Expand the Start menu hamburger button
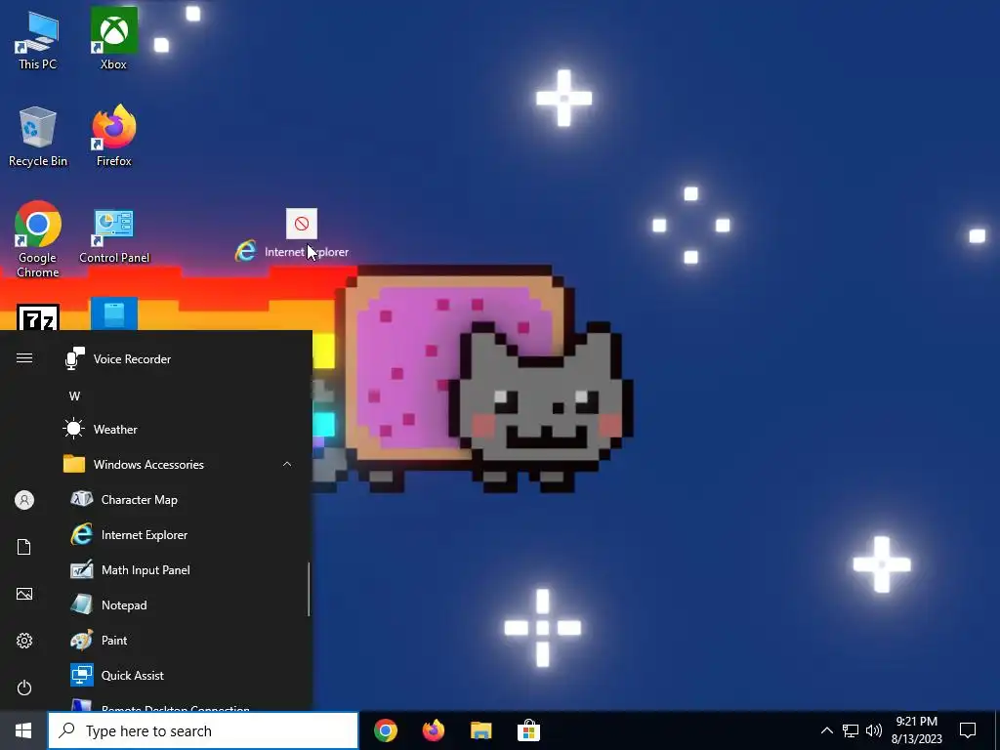1000x750 pixels. point(24,357)
